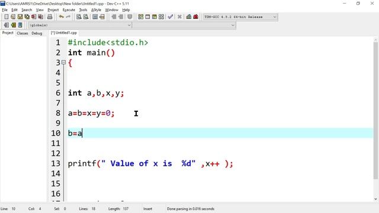Stop execution with the X toolbar icon
379x213 pixels.
pyautogui.click(x=179, y=17)
